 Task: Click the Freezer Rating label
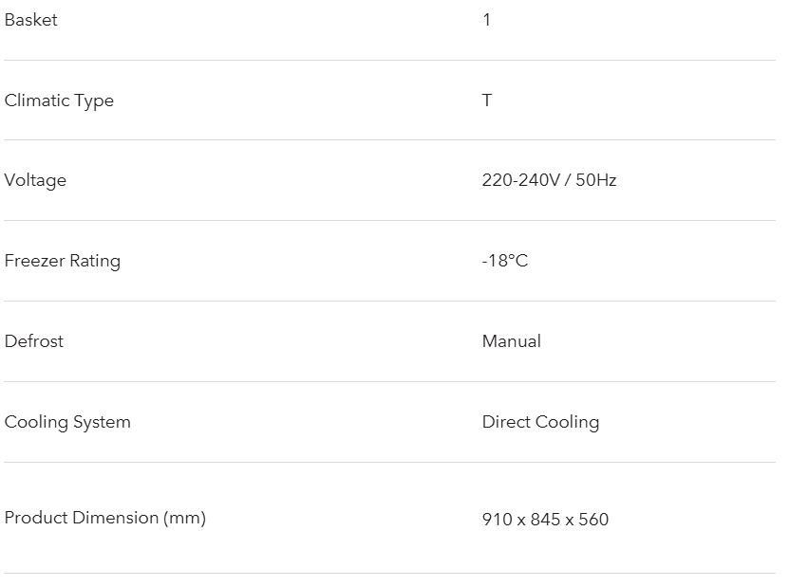click(x=63, y=261)
